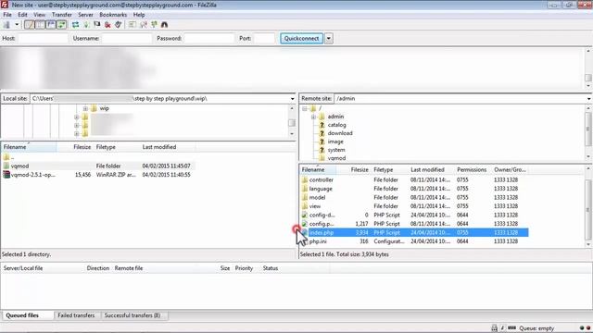Select view folder in remote list

pos(414,205)
